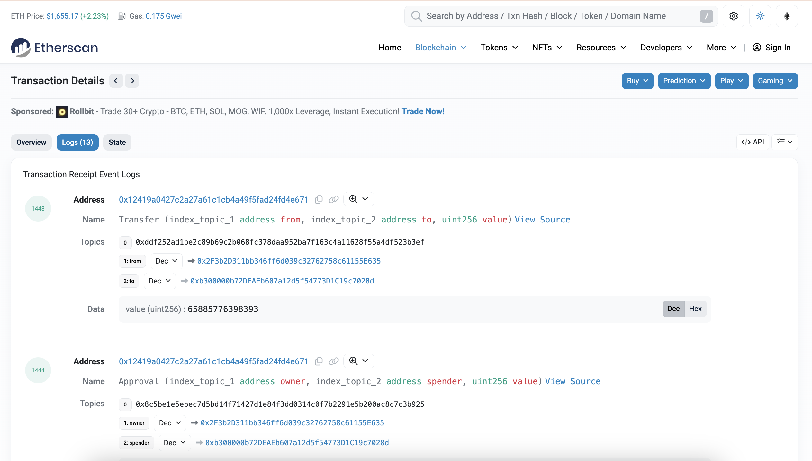This screenshot has height=461, width=812.
Task: Click the Ethereum network icon
Action: click(787, 16)
